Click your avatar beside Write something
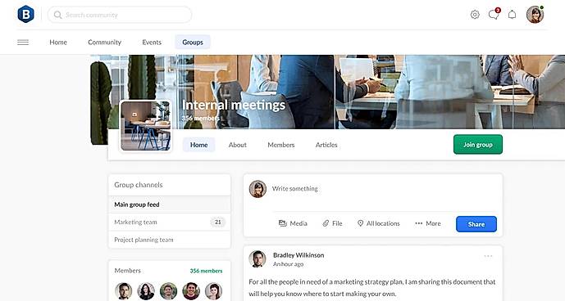 pyautogui.click(x=257, y=189)
